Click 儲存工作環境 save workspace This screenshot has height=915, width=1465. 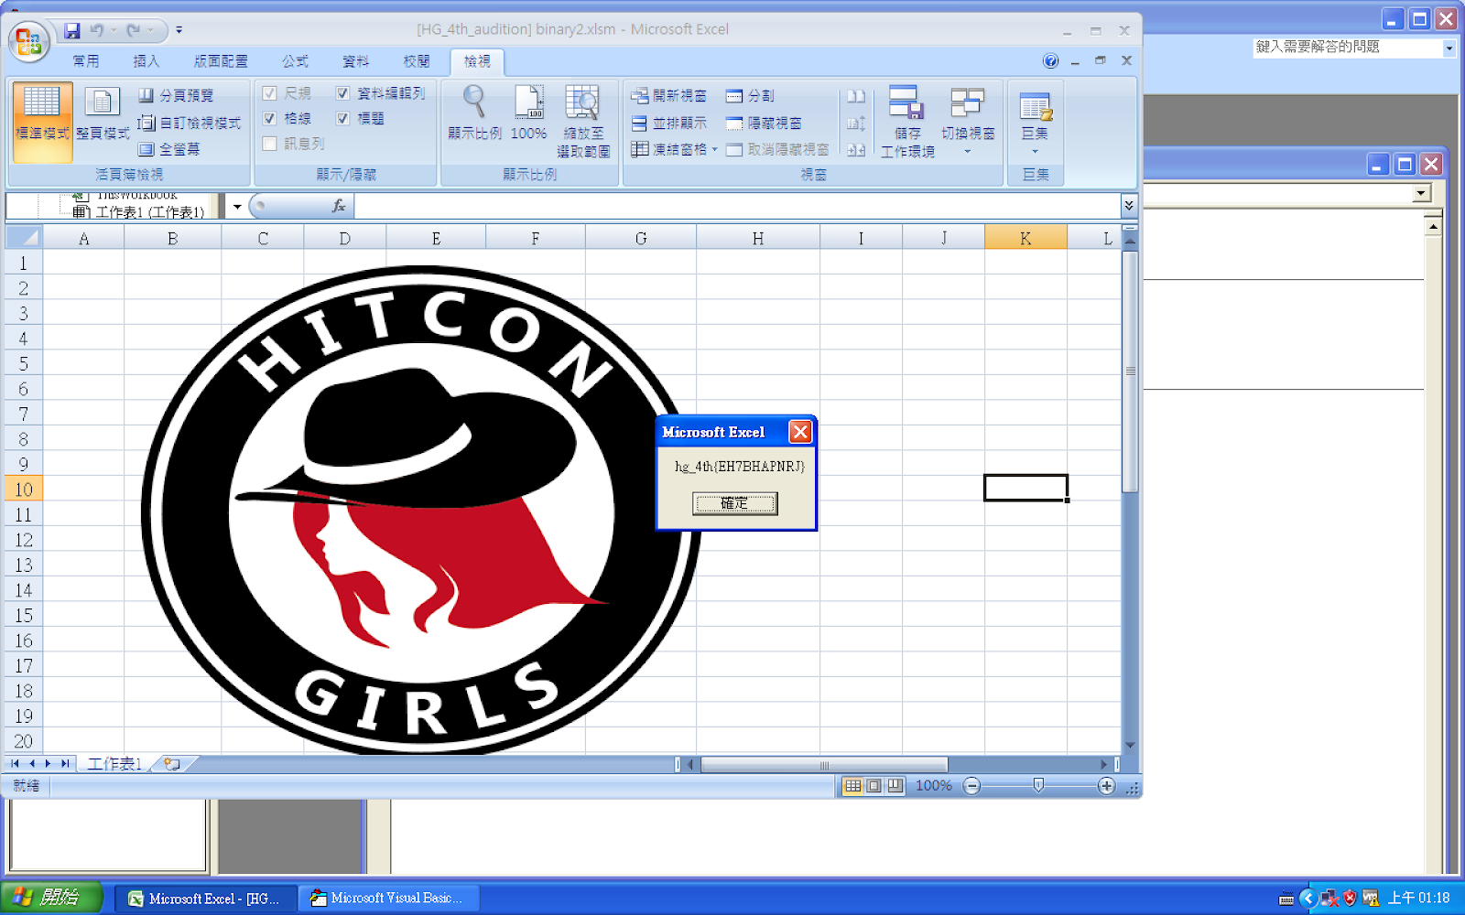(907, 122)
